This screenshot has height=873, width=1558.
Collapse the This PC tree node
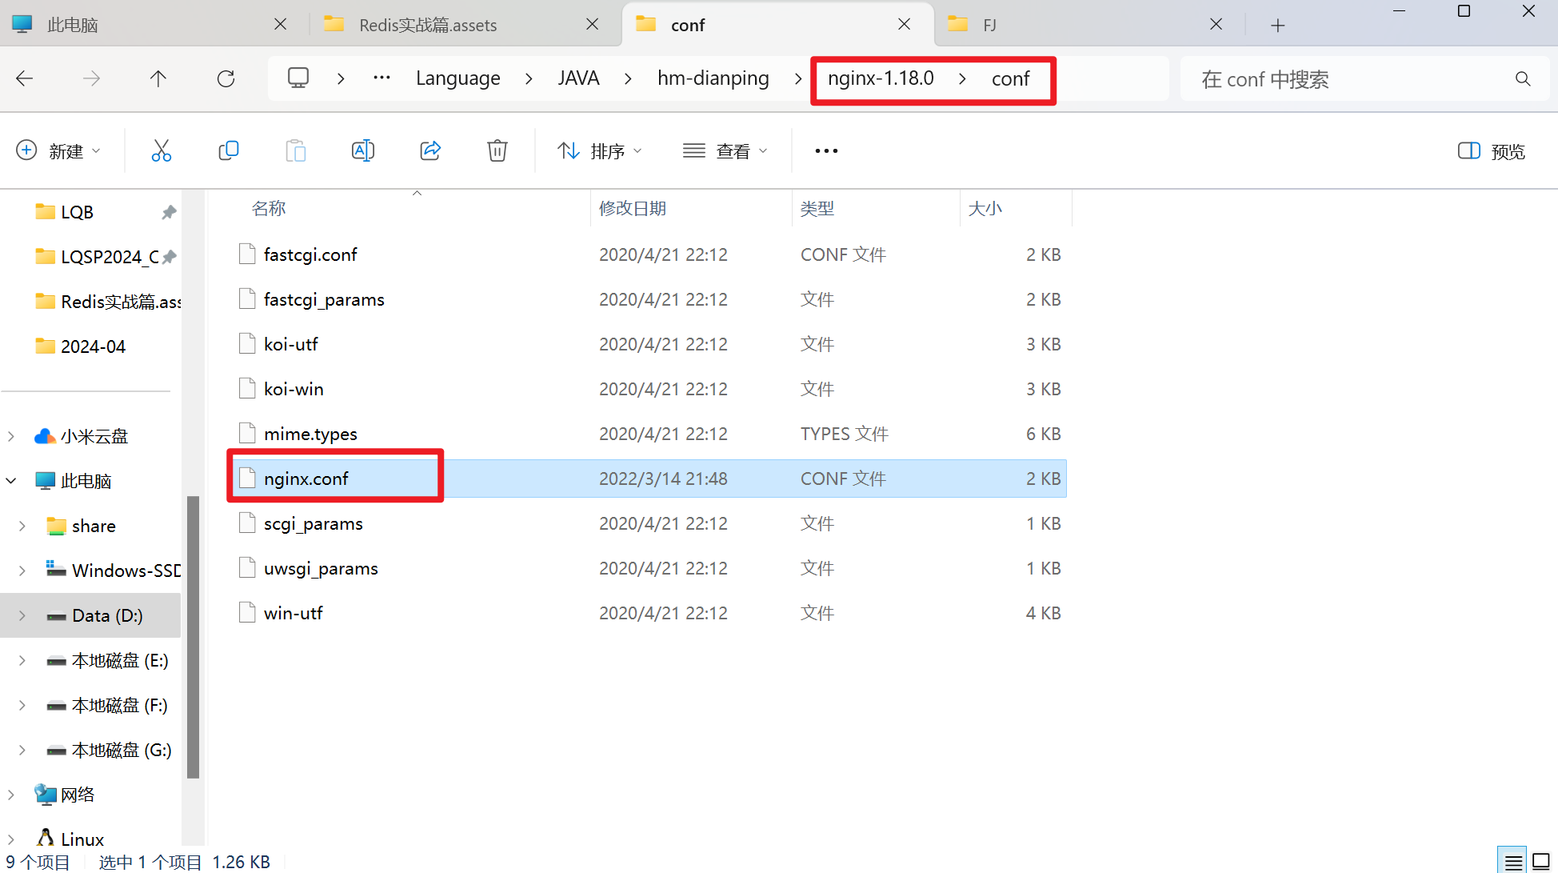point(11,481)
